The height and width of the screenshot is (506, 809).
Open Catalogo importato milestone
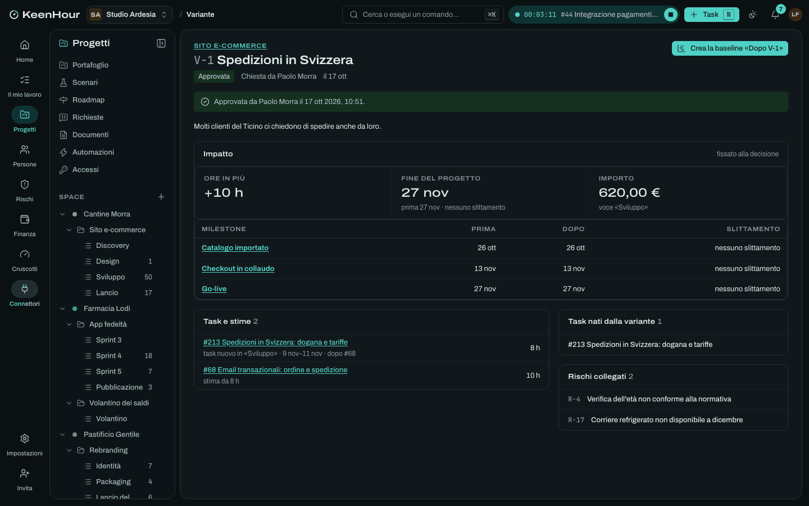(x=235, y=248)
